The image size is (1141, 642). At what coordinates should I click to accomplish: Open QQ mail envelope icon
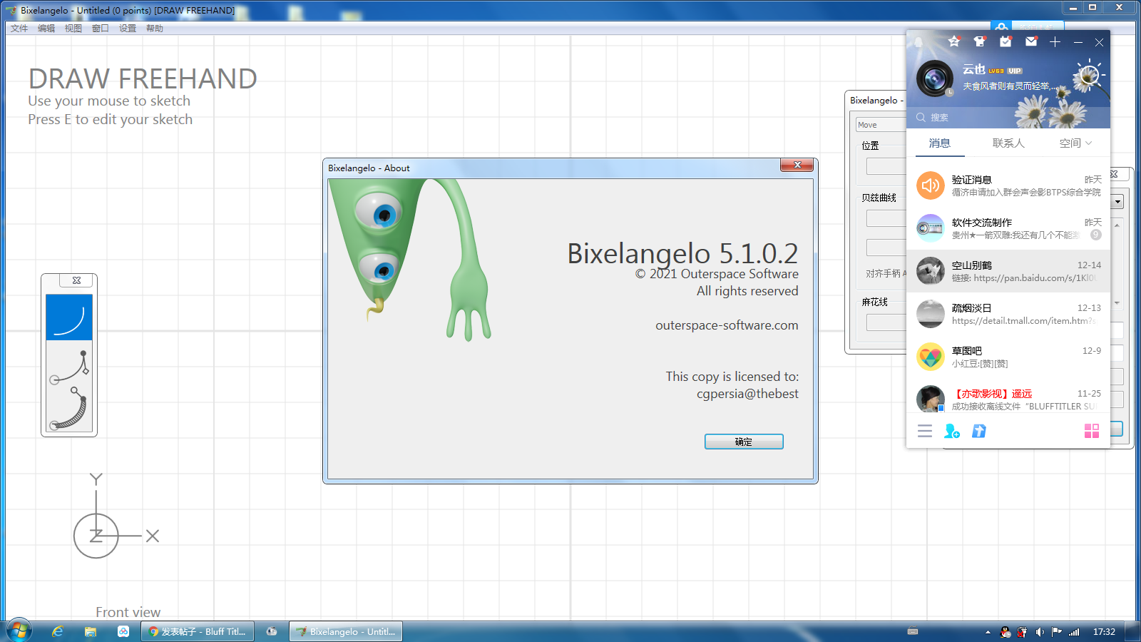[1031, 42]
